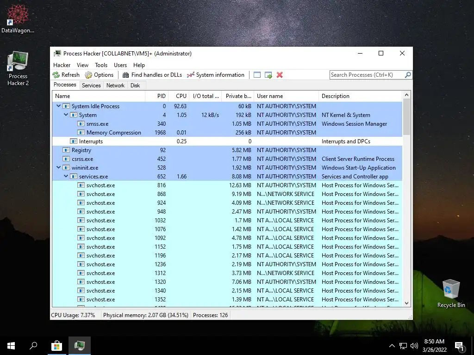This screenshot has width=474, height=355.
Task: Collapse the services.exe tree node
Action: (x=66, y=176)
